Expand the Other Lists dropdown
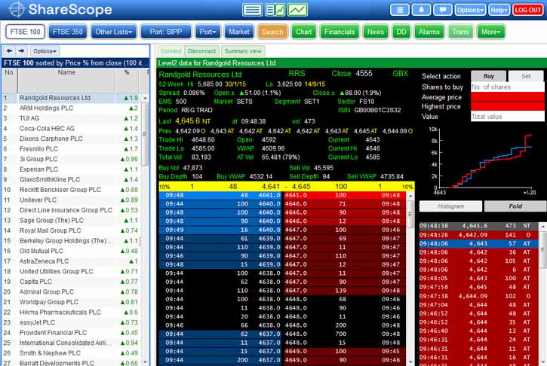Viewport: 547px width, 366px height. click(x=113, y=32)
